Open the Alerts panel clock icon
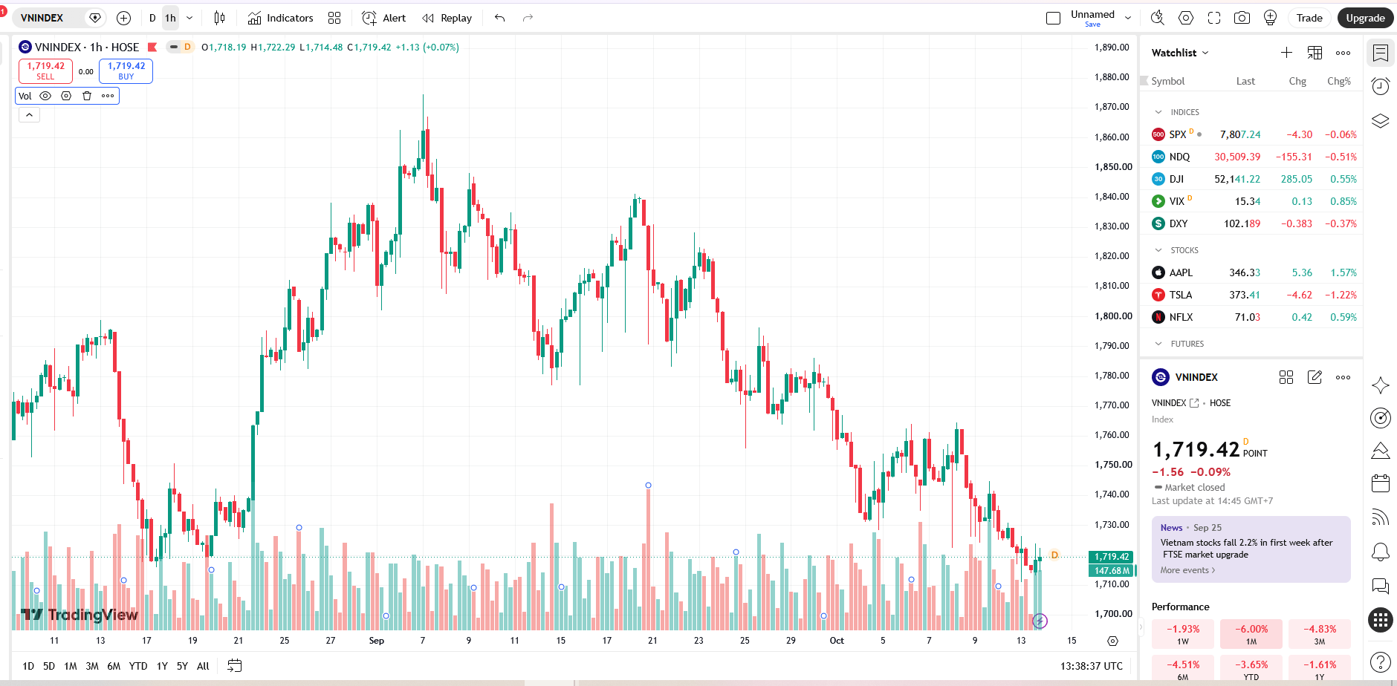1397x686 pixels. (x=1381, y=86)
